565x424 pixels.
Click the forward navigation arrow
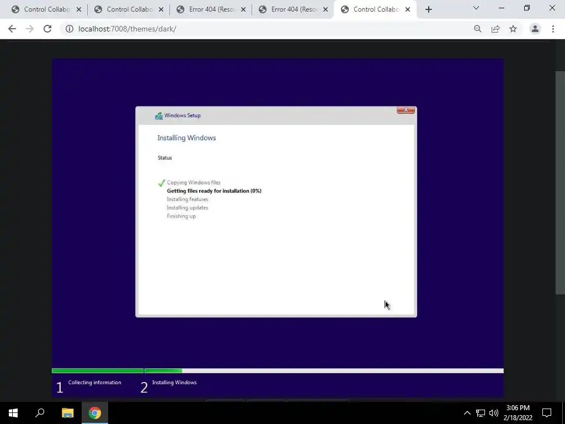click(30, 29)
